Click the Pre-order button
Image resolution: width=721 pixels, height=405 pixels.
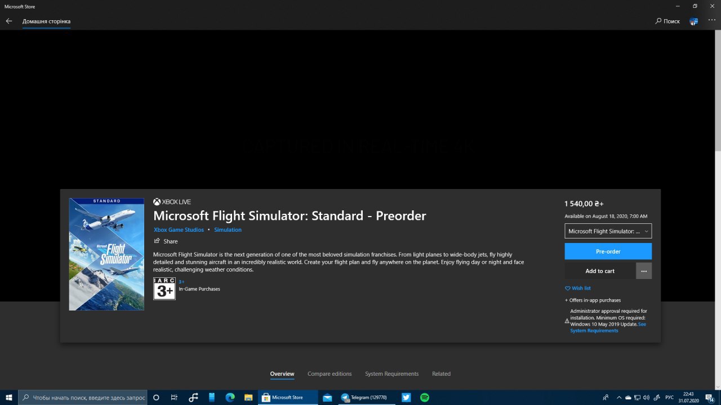(608, 251)
